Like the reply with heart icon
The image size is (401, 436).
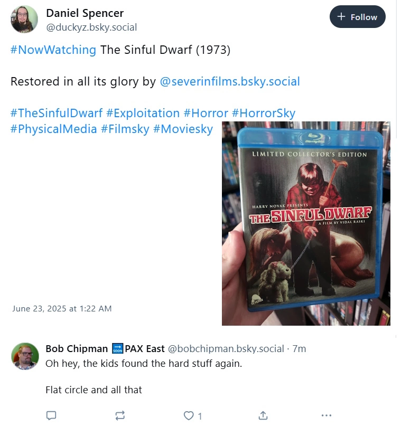(189, 415)
